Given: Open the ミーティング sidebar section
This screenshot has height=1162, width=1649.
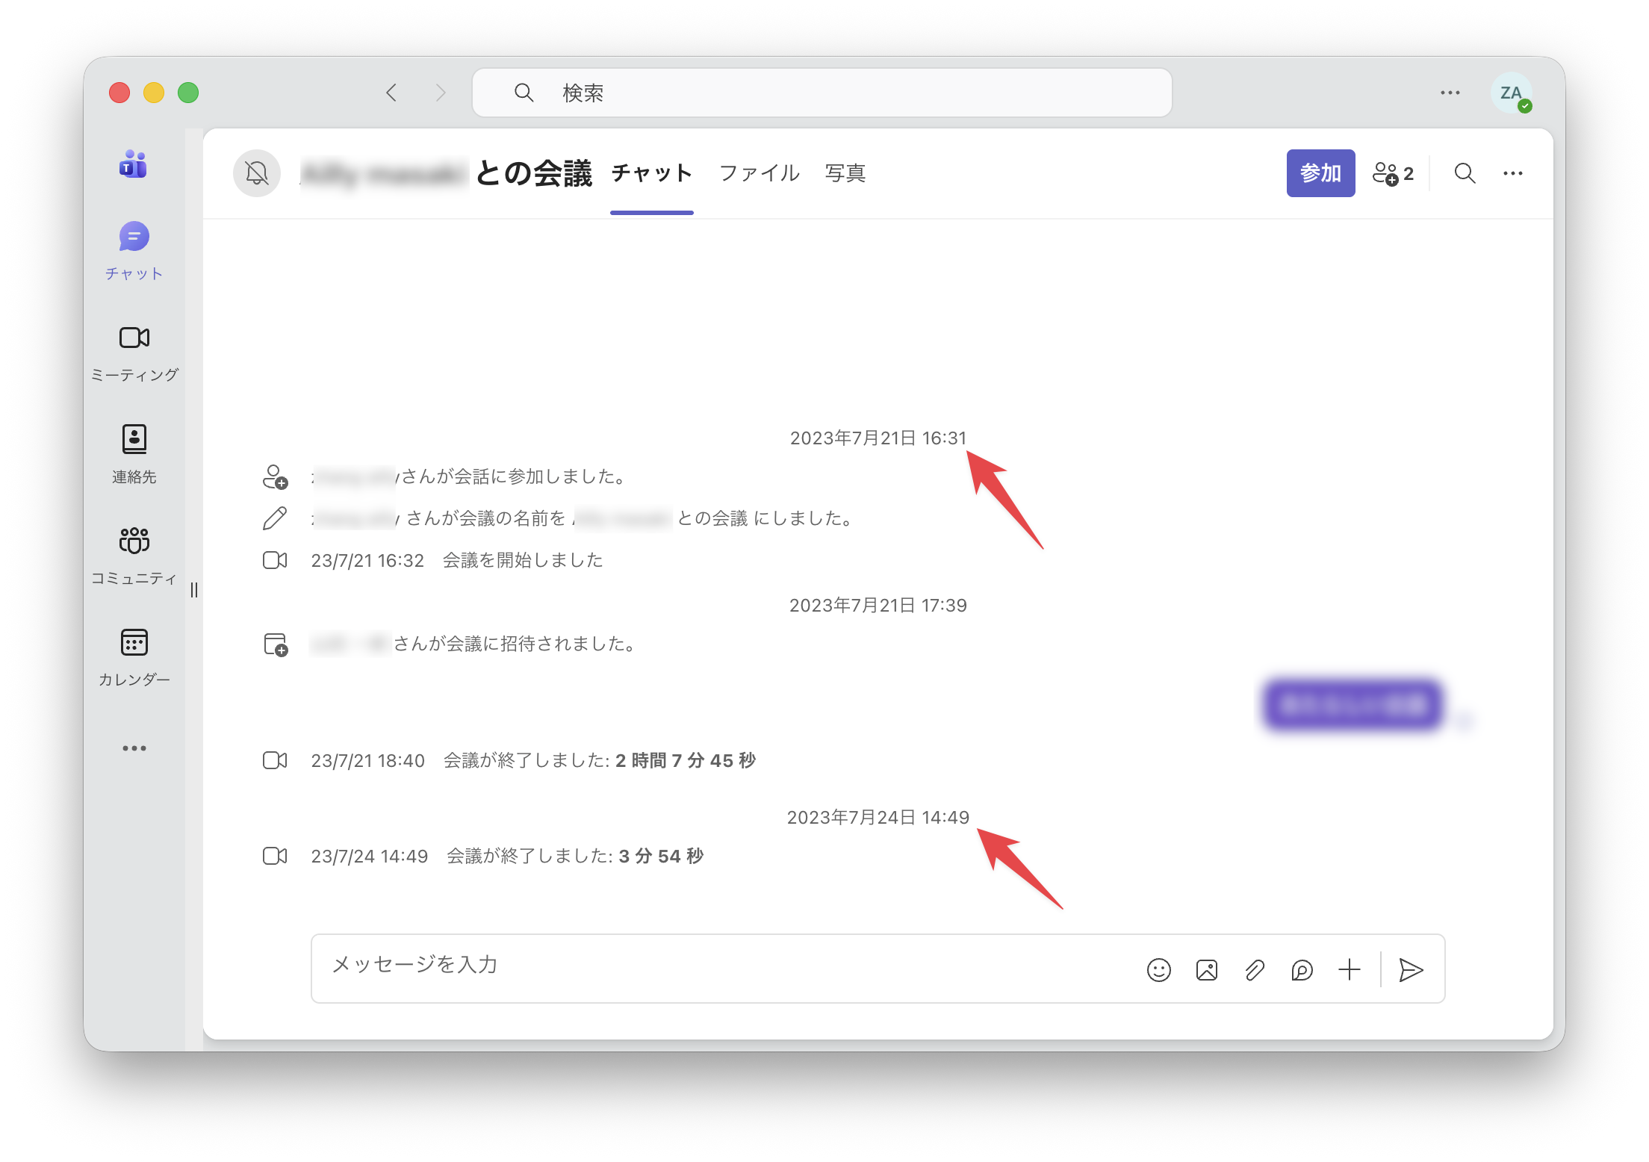Looking at the screenshot, I should coord(134,354).
